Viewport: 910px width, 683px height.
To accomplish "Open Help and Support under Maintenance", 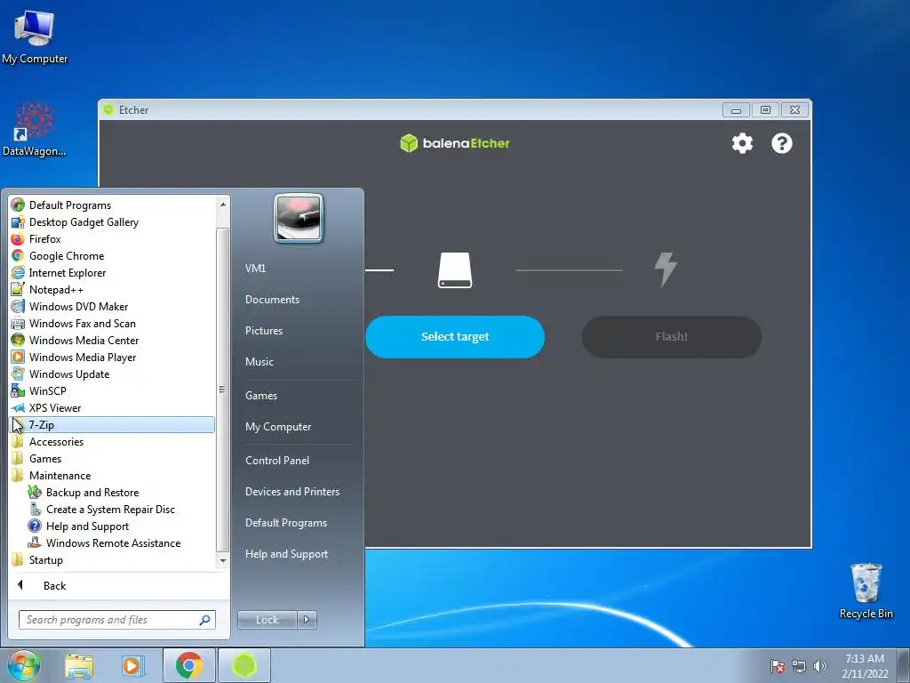I will click(113, 526).
